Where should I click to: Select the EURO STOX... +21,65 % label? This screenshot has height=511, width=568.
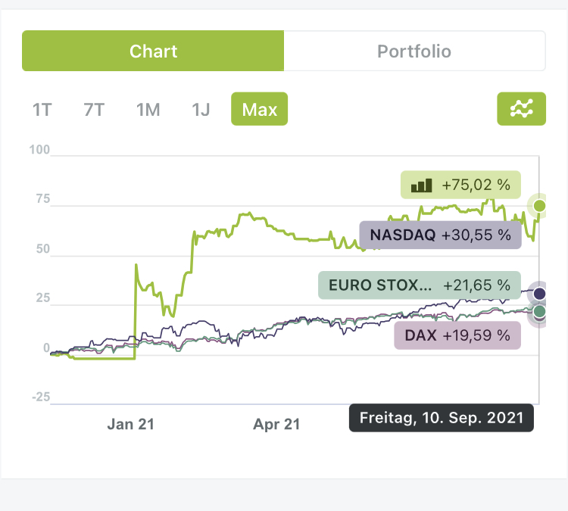[420, 285]
